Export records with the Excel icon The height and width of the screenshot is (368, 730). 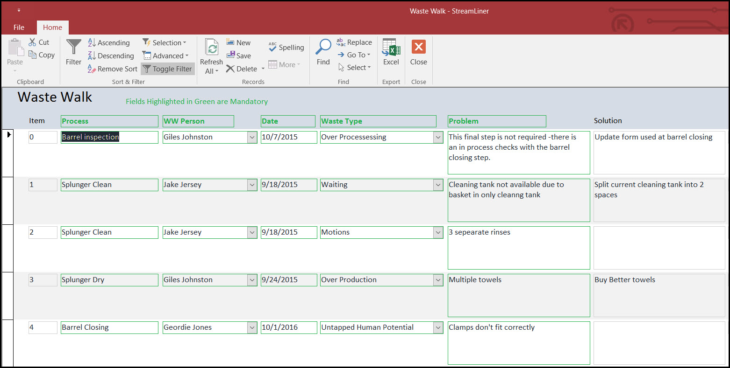coord(391,48)
